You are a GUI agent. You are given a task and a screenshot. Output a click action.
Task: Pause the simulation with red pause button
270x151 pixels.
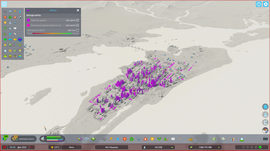pos(5,147)
